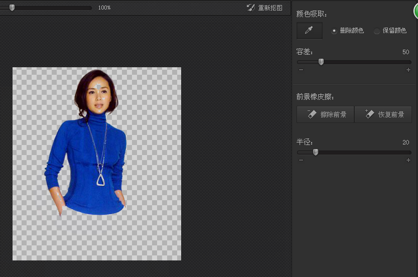The width and height of the screenshot is (418, 277).
Task: Click the 容差 tolerance slider handle
Action: click(321, 62)
